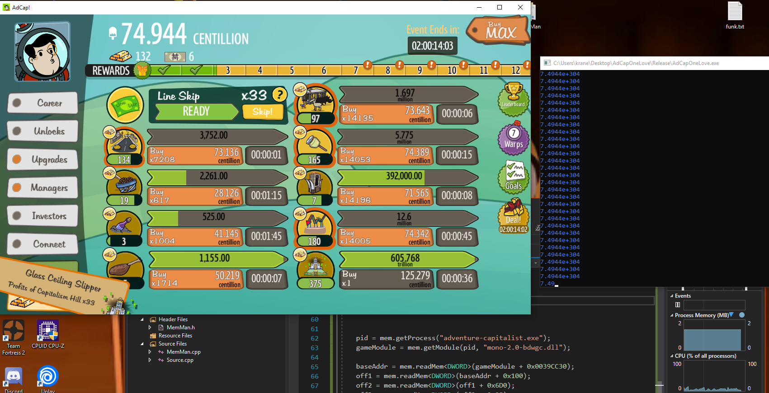Open the funk.txt desktop file
This screenshot has width=769, height=393.
pos(735,16)
